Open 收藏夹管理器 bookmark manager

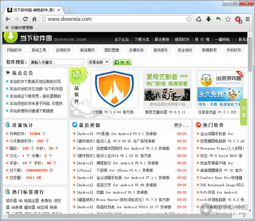(x=19, y=28)
